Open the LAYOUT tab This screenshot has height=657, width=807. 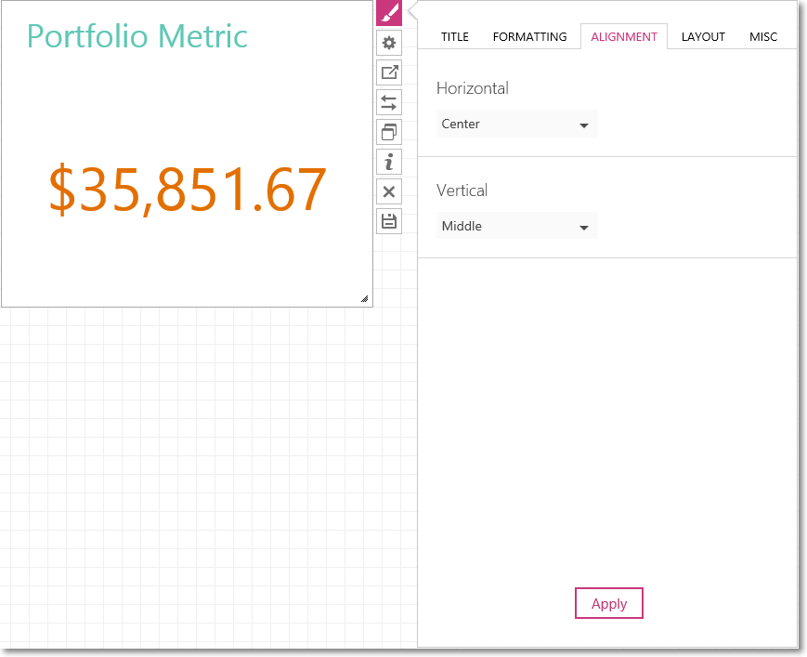click(703, 36)
